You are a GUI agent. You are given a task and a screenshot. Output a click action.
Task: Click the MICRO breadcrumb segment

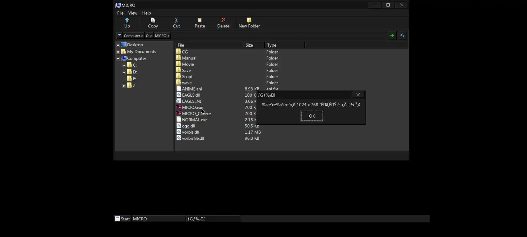pos(162,36)
